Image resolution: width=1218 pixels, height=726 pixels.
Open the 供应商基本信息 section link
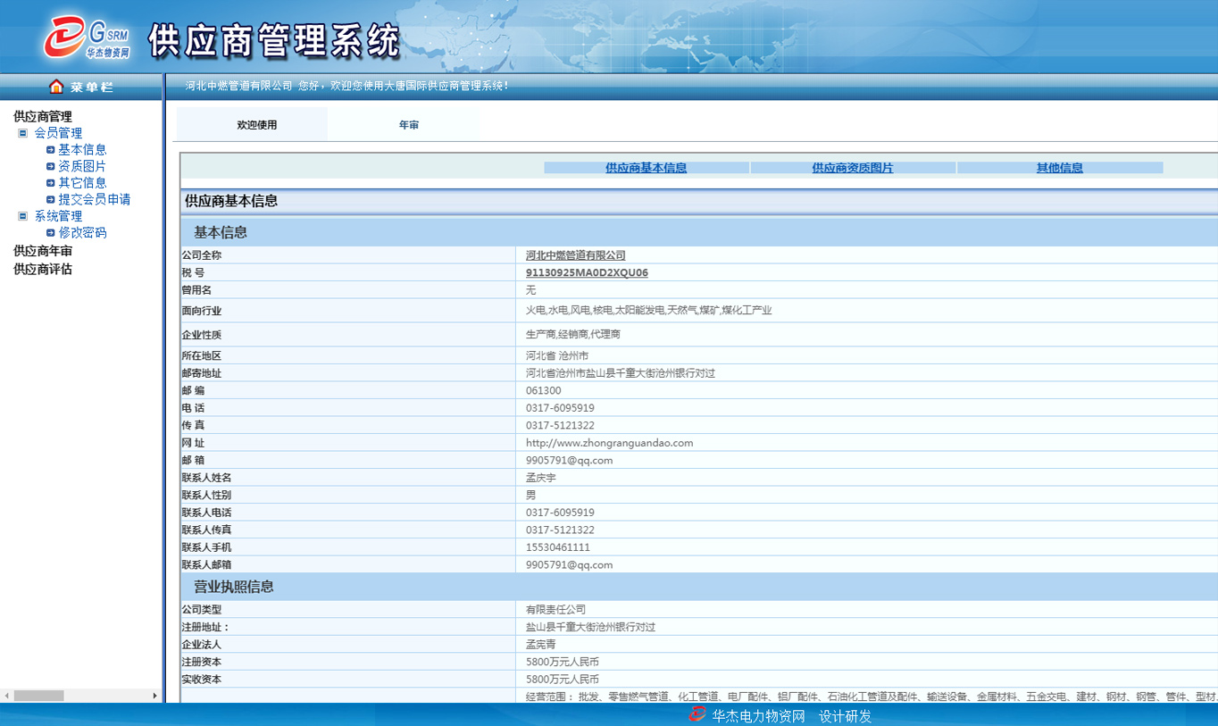(645, 167)
